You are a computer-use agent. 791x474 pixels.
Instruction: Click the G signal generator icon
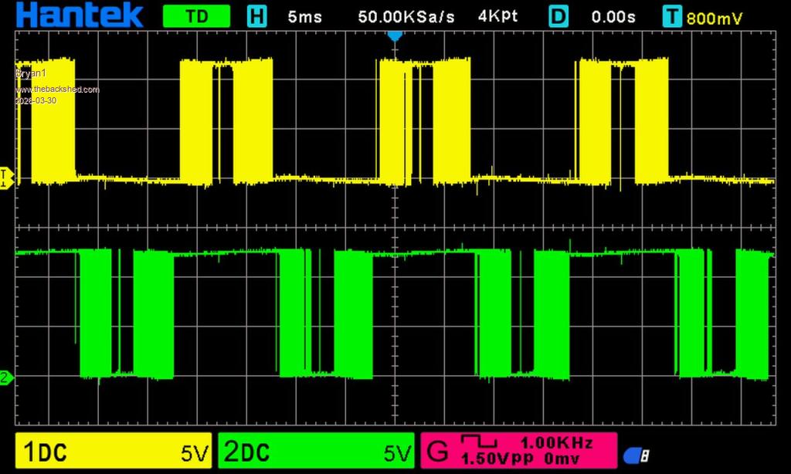(438, 451)
